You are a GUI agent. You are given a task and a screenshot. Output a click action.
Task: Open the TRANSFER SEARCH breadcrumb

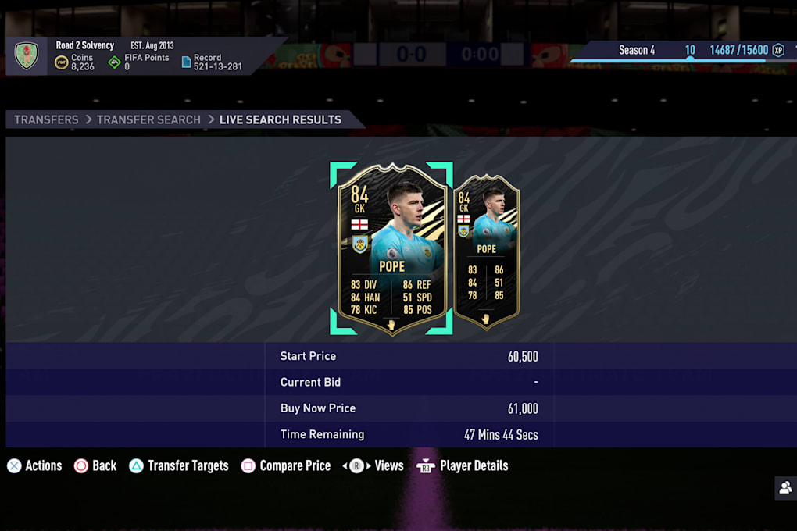tap(149, 120)
